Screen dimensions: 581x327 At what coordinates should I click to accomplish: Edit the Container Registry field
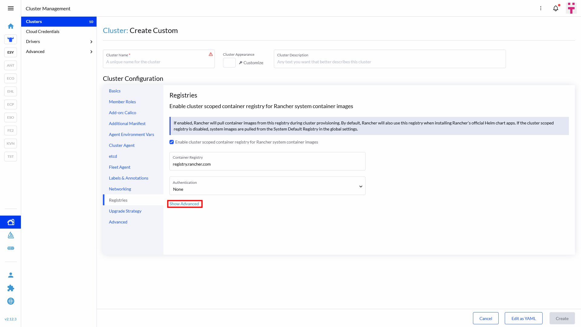pyautogui.click(x=268, y=161)
